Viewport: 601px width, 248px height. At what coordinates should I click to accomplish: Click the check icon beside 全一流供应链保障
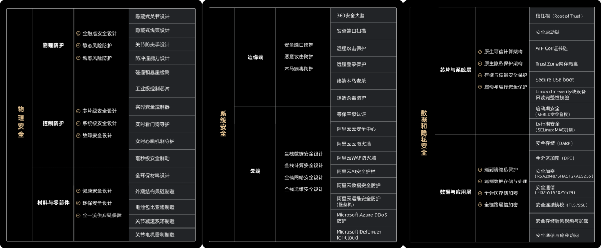click(78, 215)
